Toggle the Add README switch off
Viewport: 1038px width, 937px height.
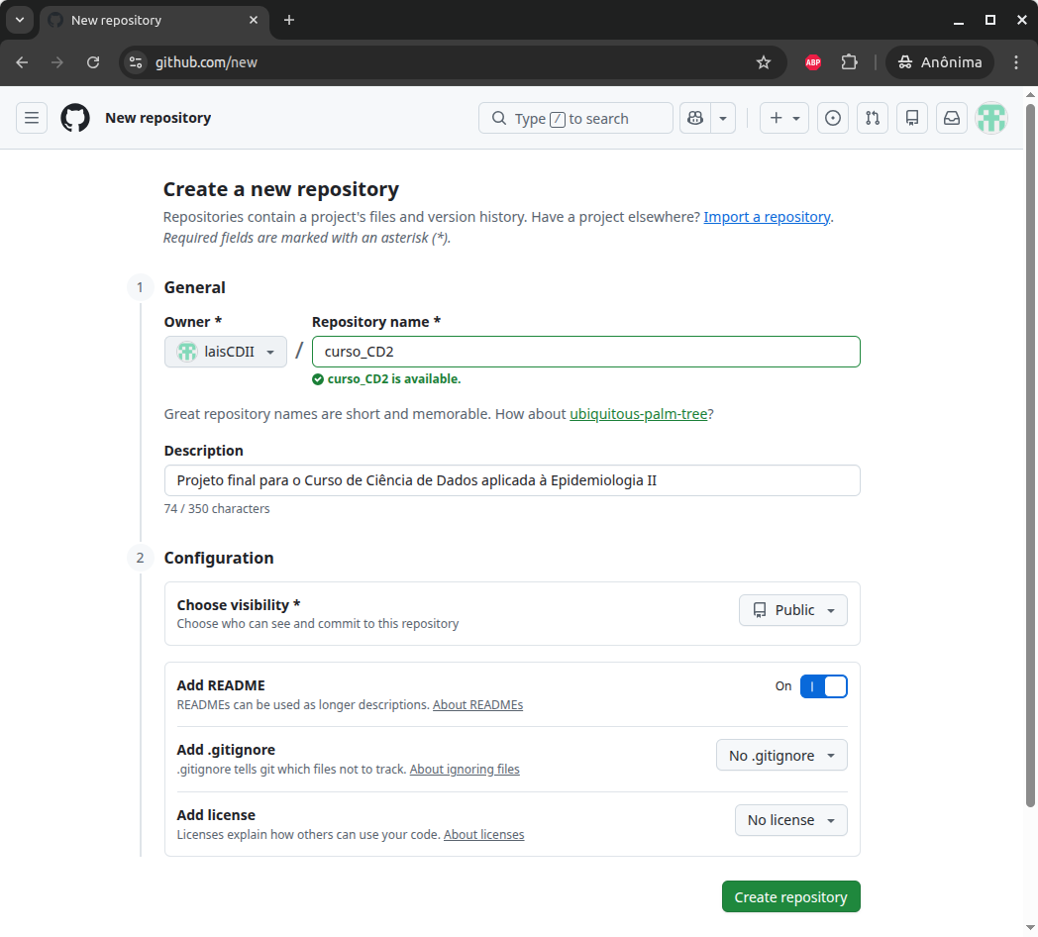coord(823,686)
